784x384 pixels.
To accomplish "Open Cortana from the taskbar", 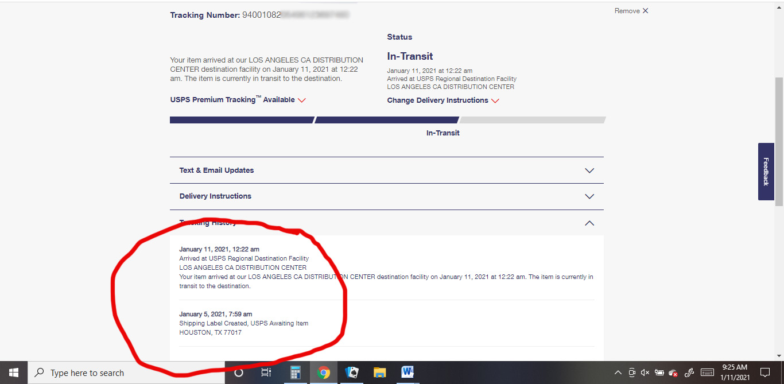I will pyautogui.click(x=239, y=373).
